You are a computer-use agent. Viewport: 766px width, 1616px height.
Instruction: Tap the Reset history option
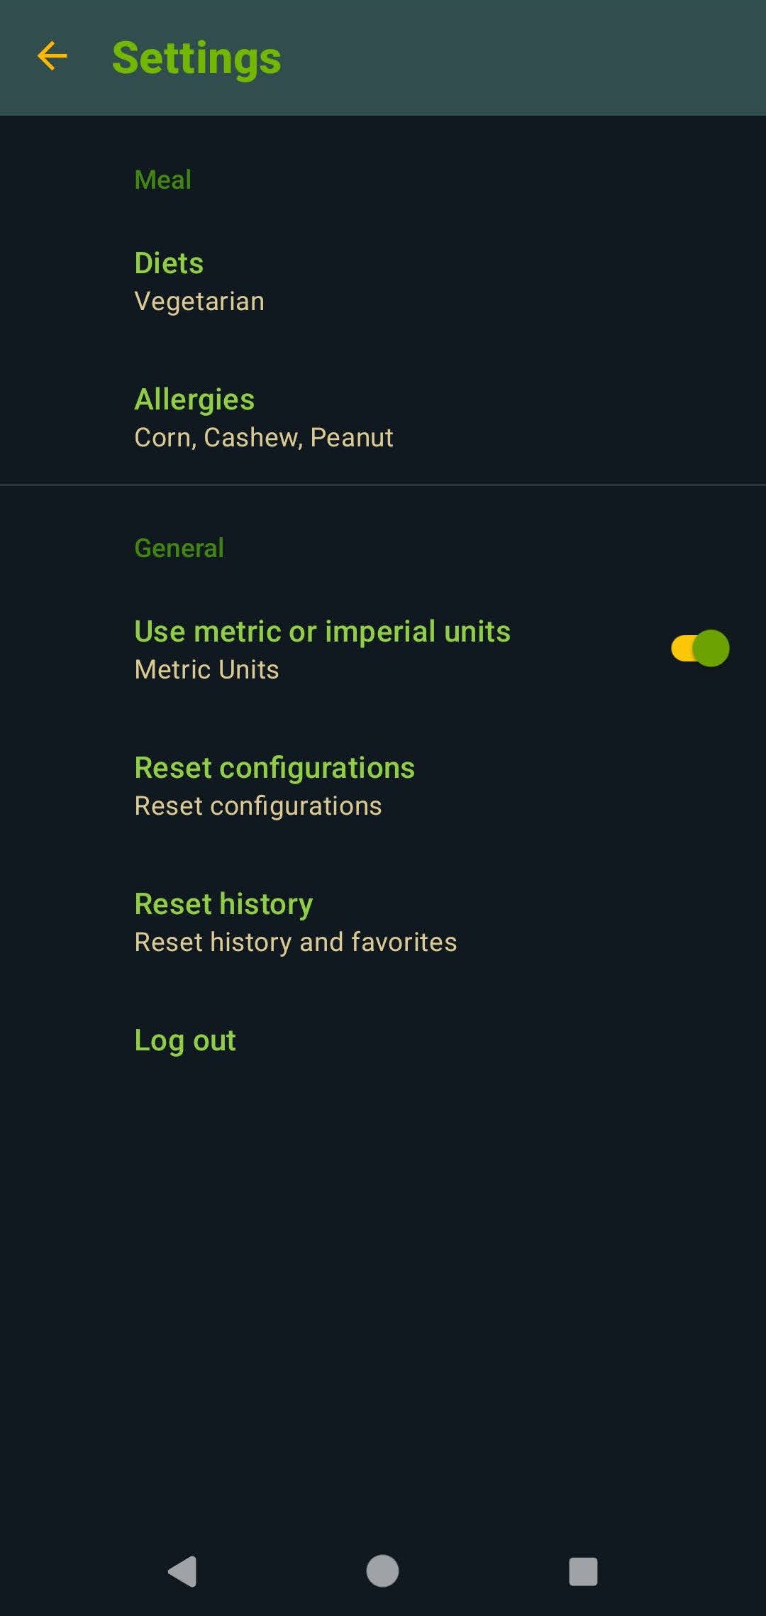(x=223, y=904)
